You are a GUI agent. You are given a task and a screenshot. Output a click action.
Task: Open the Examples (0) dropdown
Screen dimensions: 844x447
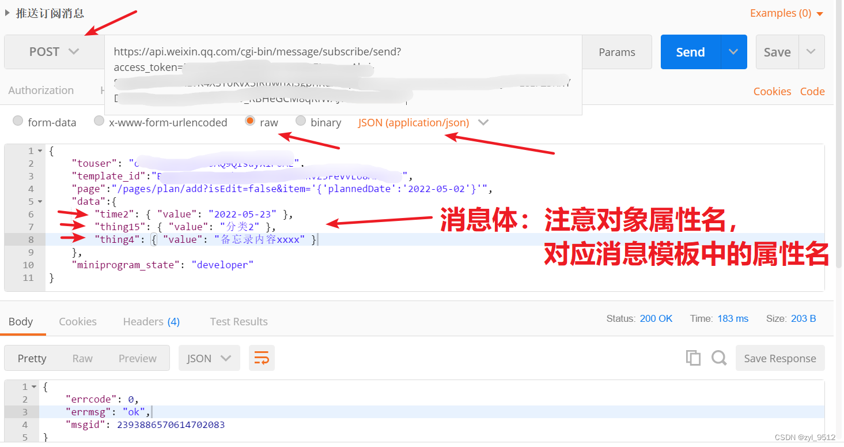tap(786, 13)
